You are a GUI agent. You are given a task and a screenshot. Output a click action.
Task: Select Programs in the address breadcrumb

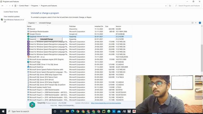point(35,6)
